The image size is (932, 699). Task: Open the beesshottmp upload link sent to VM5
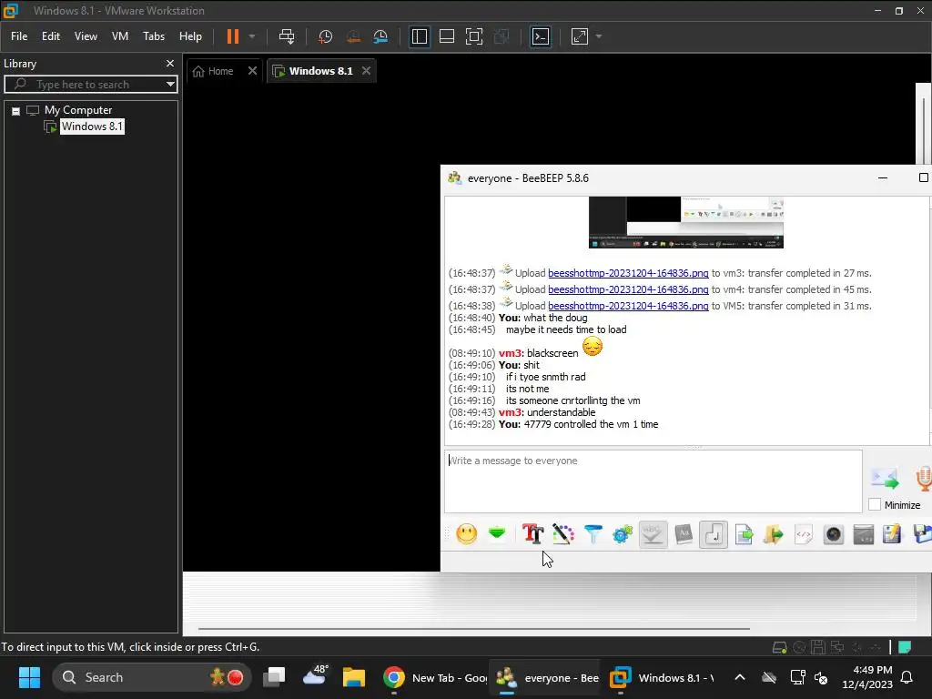tap(628, 306)
